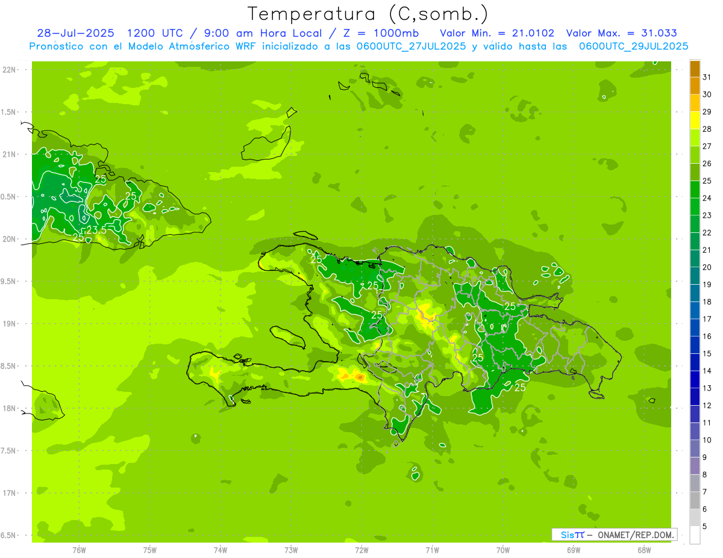Select colorbar swatch between 30 and 31
Viewport: 723px width, 558px height.
pos(695,85)
